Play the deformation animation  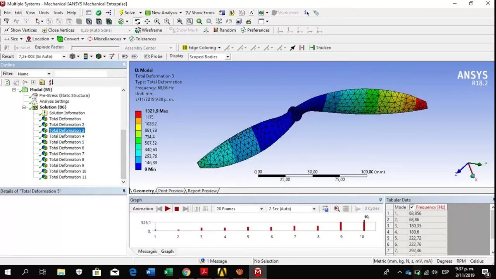point(167,209)
